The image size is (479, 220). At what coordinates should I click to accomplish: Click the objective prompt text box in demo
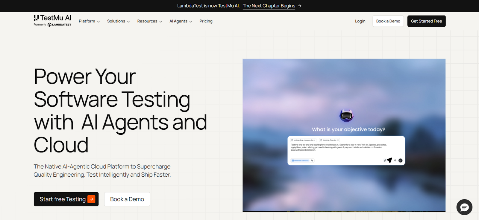346,151
